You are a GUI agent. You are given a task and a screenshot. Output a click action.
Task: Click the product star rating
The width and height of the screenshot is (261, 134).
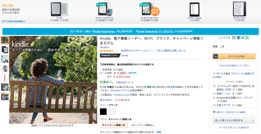coord(107,51)
